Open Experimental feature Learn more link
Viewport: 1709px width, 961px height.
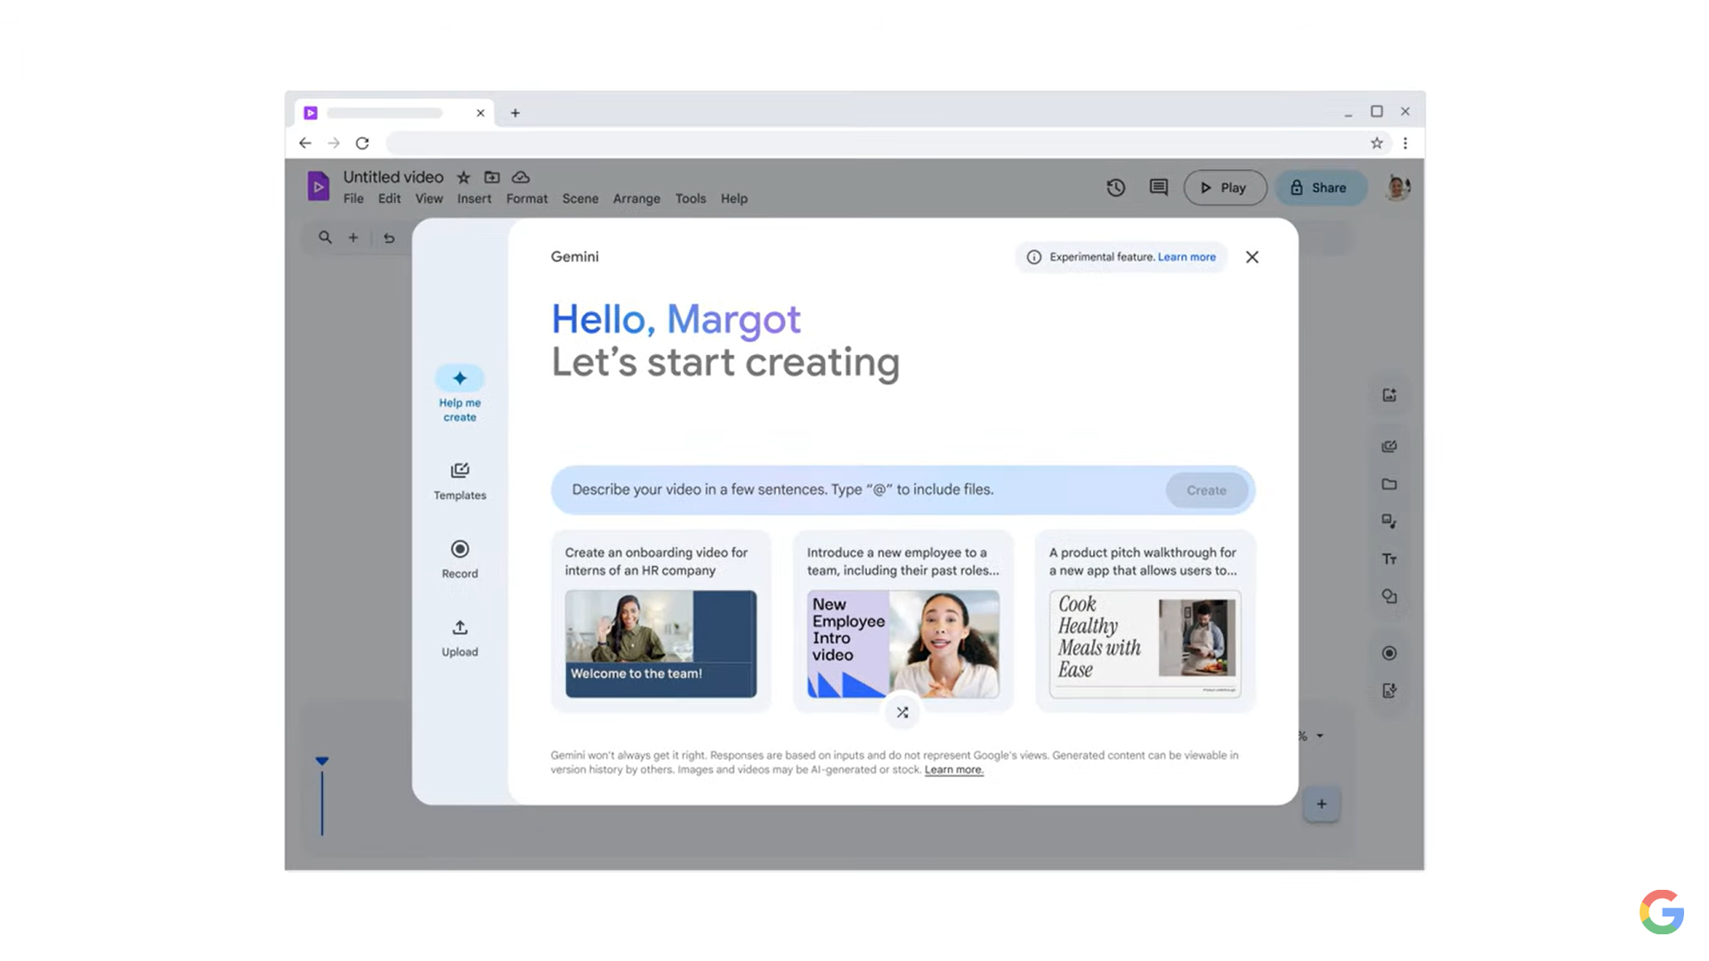point(1186,256)
